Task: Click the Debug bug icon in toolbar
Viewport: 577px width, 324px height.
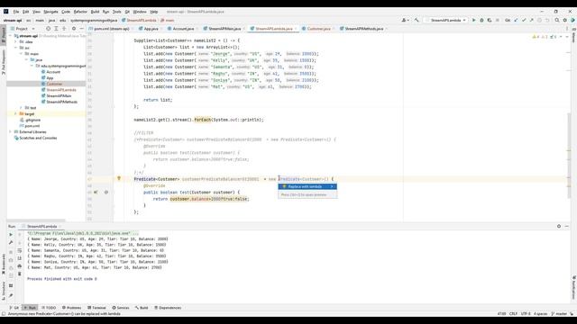Action: coord(481,20)
